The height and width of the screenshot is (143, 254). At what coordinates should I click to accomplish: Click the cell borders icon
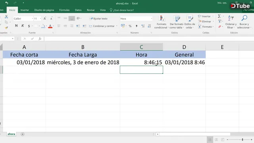tap(36, 26)
